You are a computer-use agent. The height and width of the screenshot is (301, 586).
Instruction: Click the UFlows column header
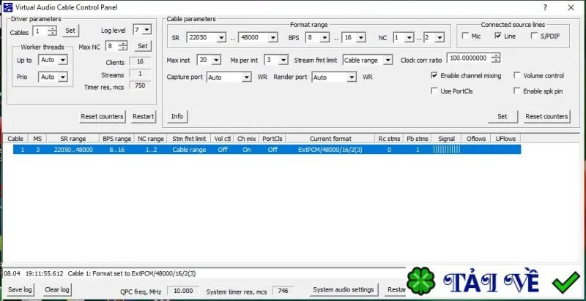tap(505, 139)
